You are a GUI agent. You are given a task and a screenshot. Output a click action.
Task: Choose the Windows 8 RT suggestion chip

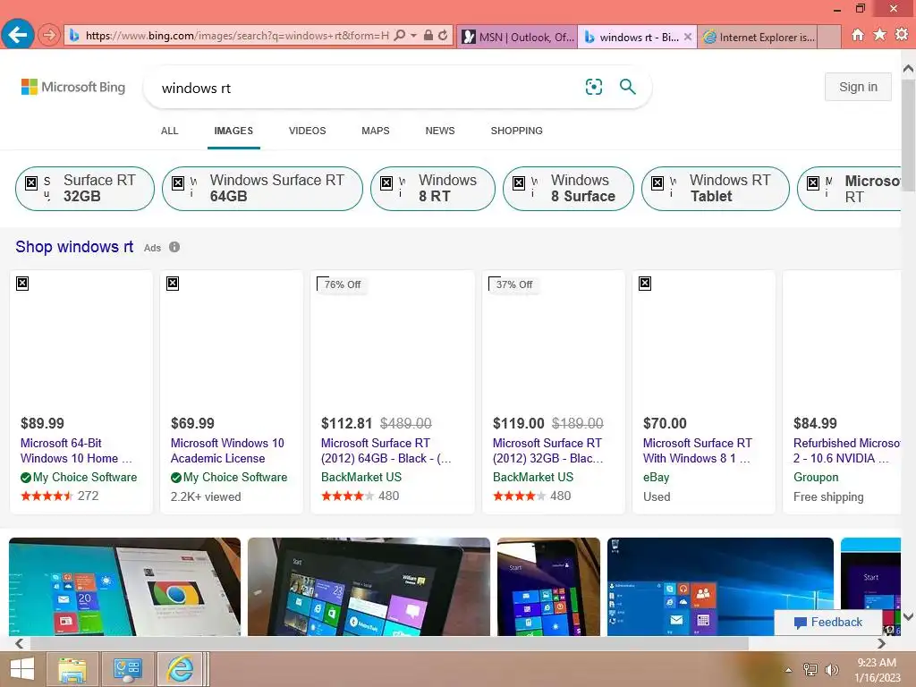[x=433, y=188]
